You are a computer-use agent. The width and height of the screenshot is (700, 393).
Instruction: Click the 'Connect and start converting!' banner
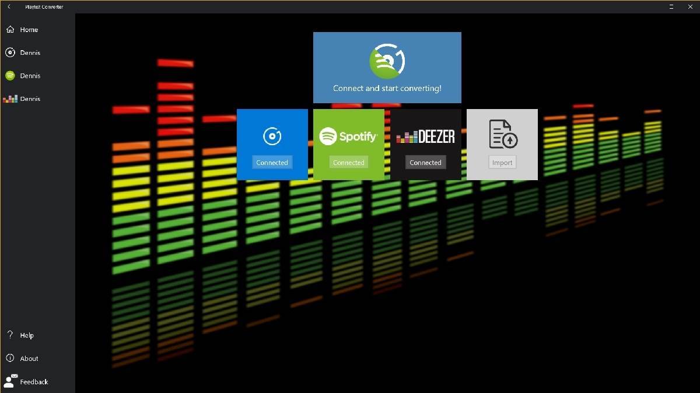pyautogui.click(x=387, y=68)
